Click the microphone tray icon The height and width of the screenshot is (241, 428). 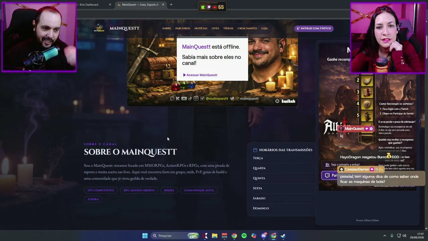pos(392,236)
